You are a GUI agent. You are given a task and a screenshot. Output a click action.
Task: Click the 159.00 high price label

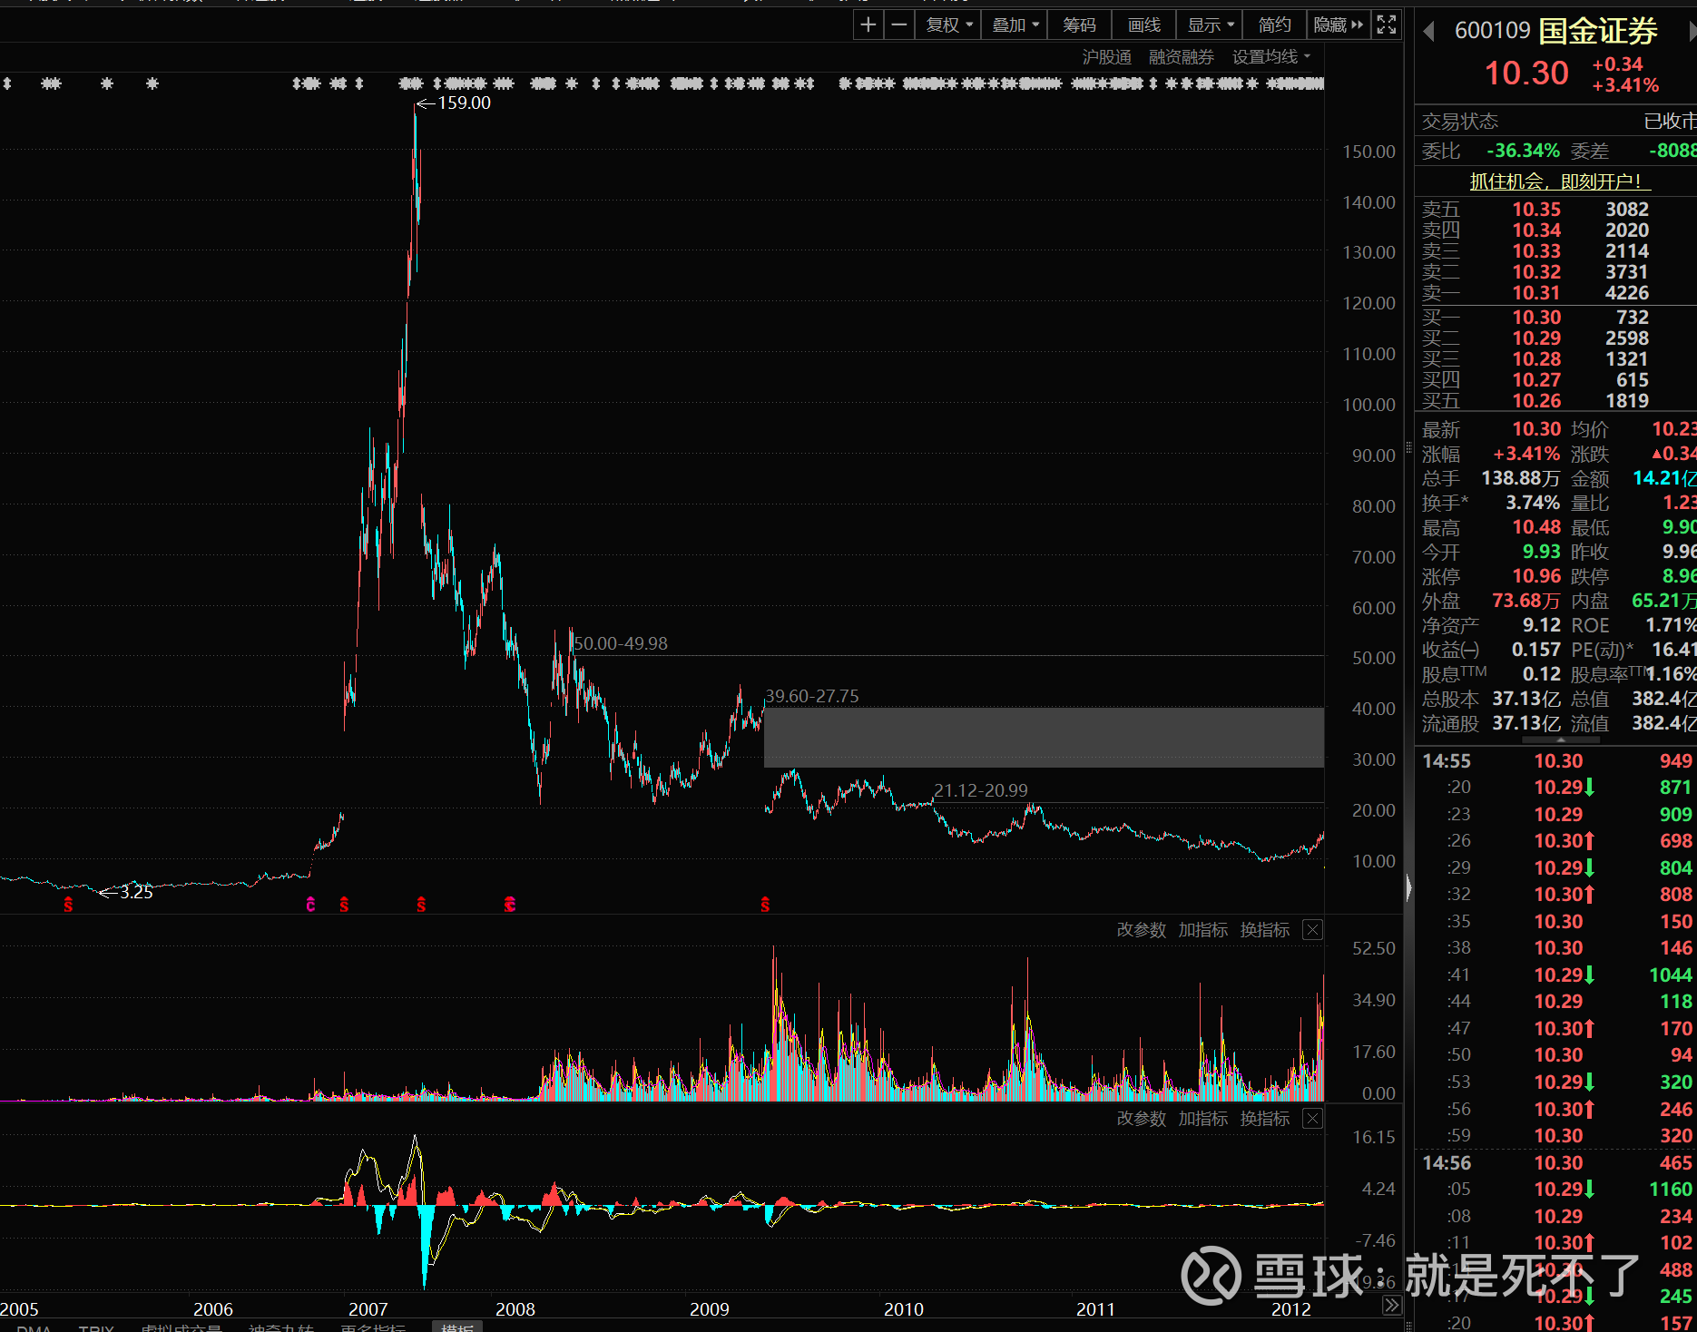click(x=464, y=103)
